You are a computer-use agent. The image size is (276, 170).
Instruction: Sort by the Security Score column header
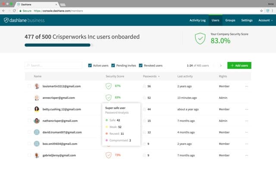pos(115,76)
